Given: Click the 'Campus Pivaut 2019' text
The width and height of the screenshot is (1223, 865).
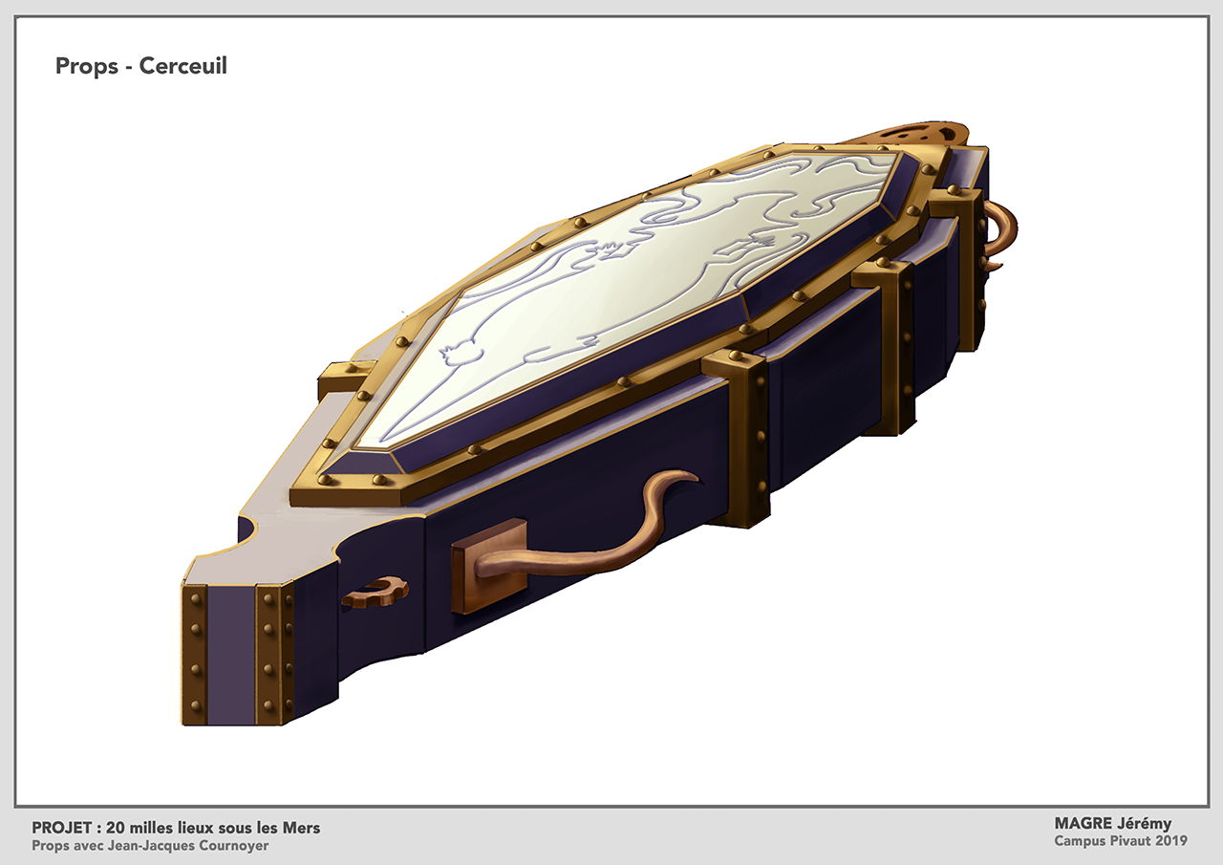Looking at the screenshot, I should pyautogui.click(x=1121, y=841).
